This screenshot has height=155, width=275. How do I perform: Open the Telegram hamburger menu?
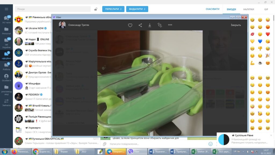pyautogui.click(x=6, y=9)
